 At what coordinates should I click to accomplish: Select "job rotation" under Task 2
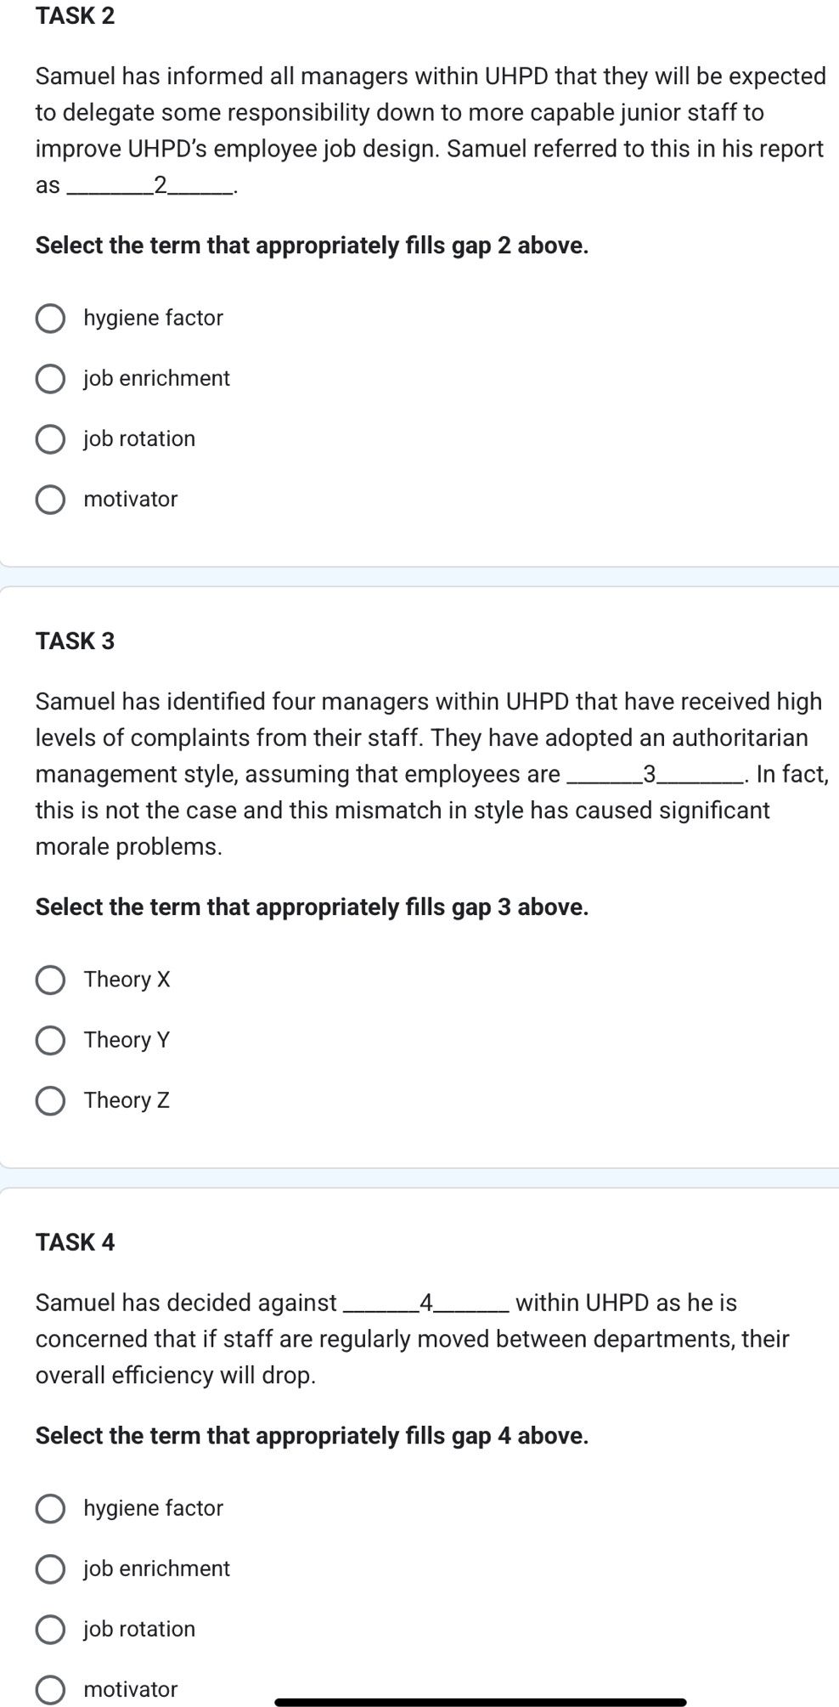[51, 438]
